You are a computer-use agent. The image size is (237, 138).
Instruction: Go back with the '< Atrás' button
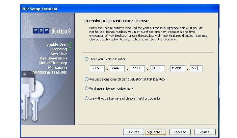[x=134, y=132]
